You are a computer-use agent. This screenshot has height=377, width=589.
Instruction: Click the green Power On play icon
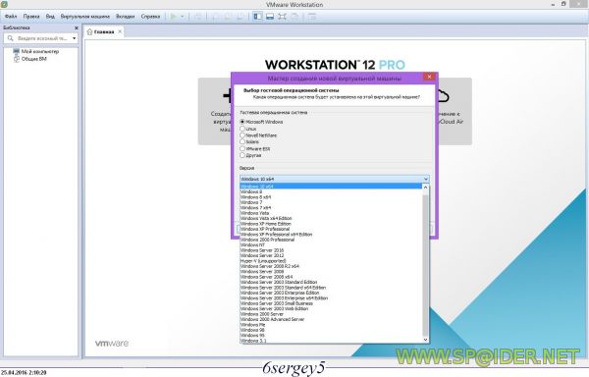tap(173, 17)
